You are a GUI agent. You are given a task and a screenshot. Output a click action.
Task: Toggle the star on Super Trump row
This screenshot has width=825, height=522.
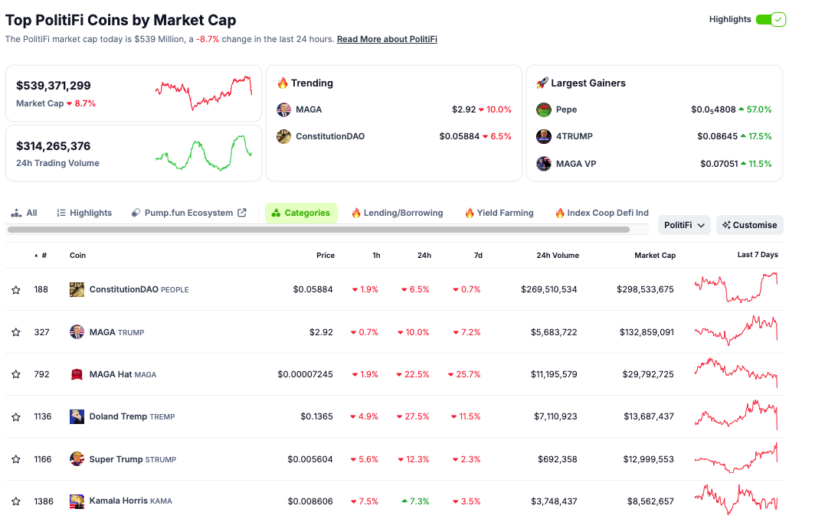click(15, 458)
